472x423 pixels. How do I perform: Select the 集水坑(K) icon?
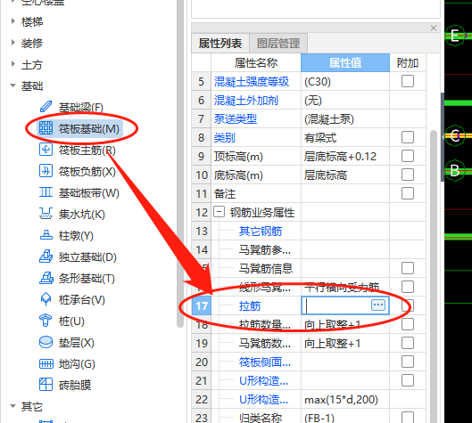pos(46,214)
